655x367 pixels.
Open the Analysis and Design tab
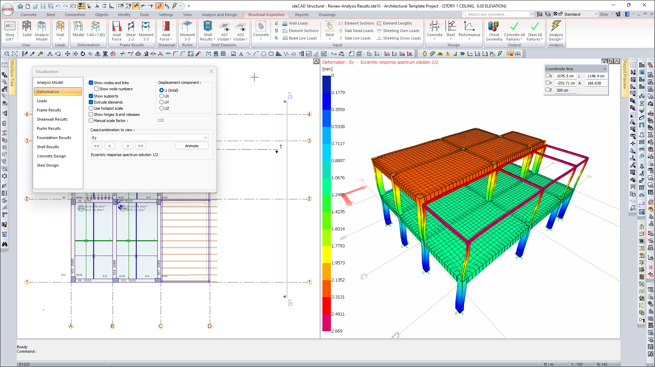[219, 15]
